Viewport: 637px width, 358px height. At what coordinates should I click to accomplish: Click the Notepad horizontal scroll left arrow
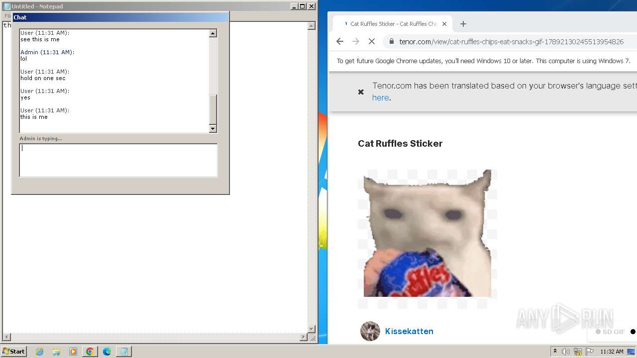coord(7,337)
